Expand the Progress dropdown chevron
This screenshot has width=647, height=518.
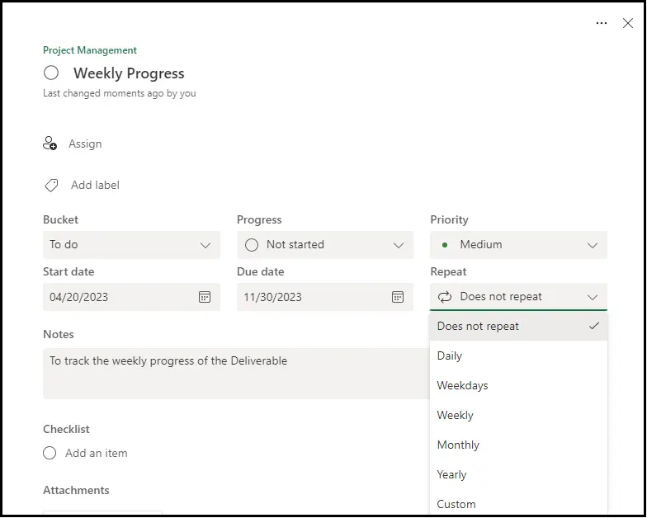coord(399,245)
